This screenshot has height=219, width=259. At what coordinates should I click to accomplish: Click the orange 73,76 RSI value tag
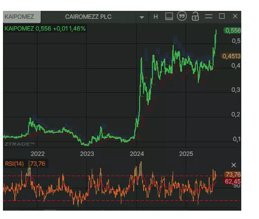pyautogui.click(x=232, y=175)
